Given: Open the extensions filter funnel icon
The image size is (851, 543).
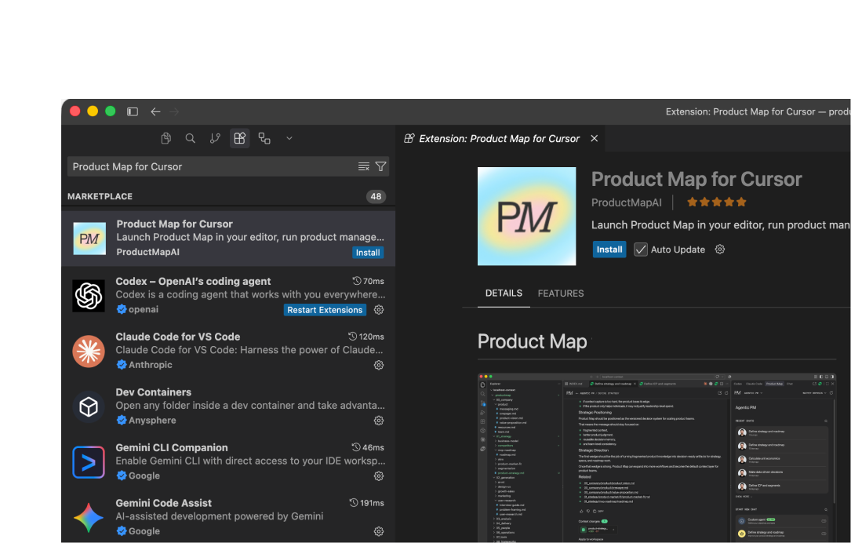Looking at the screenshot, I should 381,166.
